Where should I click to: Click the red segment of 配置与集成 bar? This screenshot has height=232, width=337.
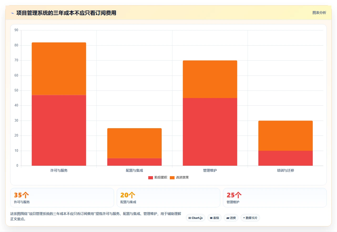pos(134,162)
